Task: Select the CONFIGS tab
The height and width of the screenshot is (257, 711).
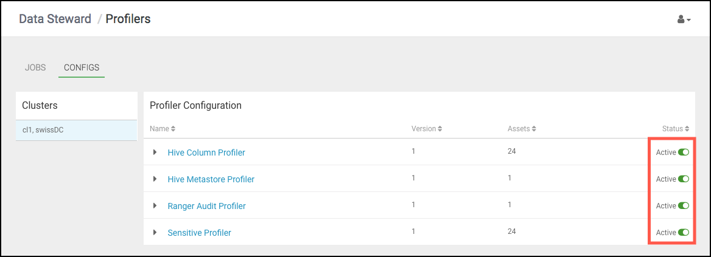Action: [x=82, y=68]
